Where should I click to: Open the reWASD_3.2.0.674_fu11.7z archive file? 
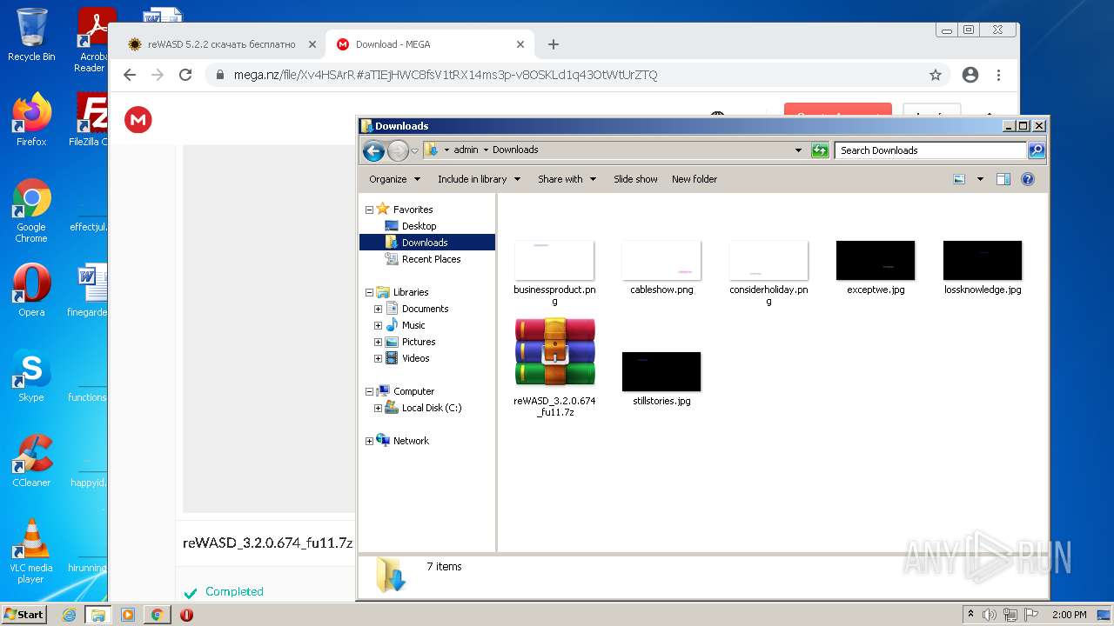pyautogui.click(x=554, y=353)
